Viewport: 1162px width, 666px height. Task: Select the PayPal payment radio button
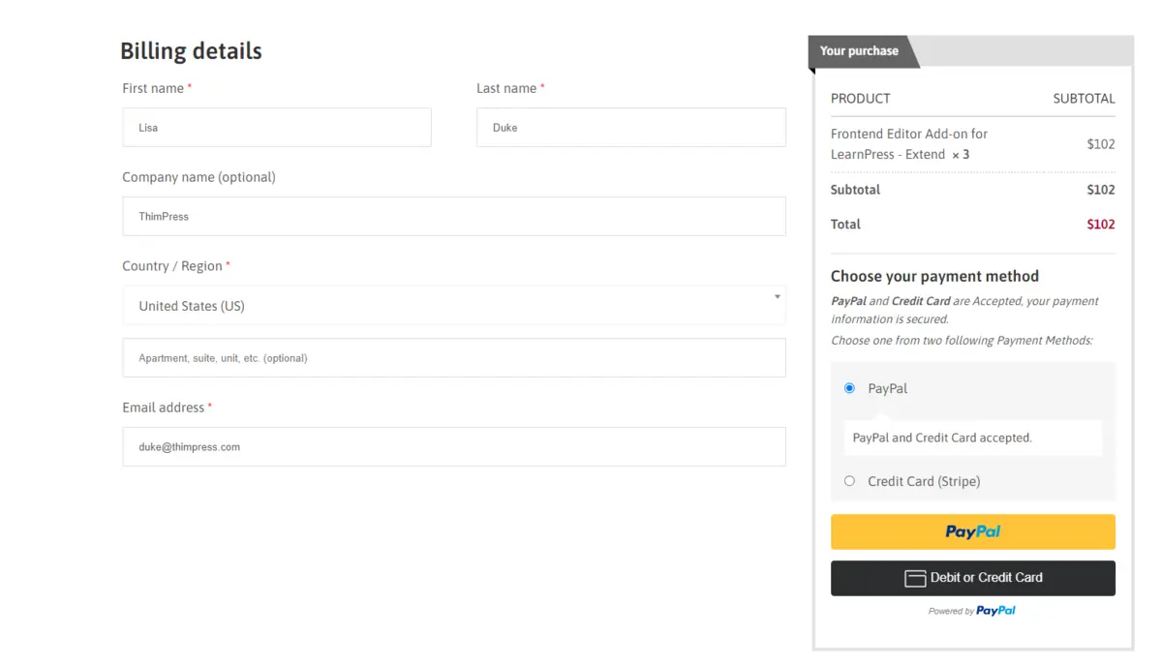[x=849, y=387]
